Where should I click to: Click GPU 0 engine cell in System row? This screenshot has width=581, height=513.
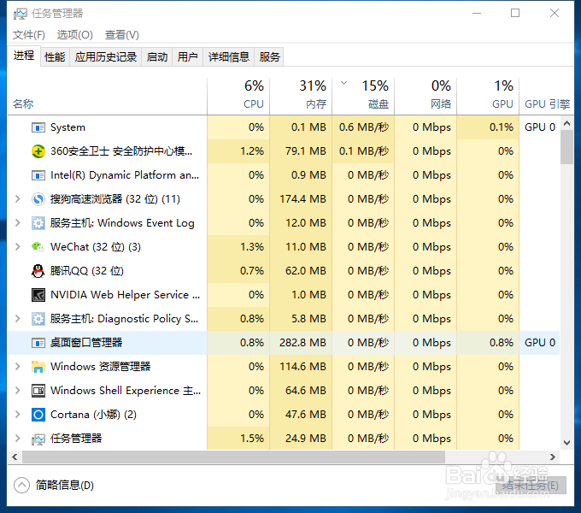(x=540, y=127)
